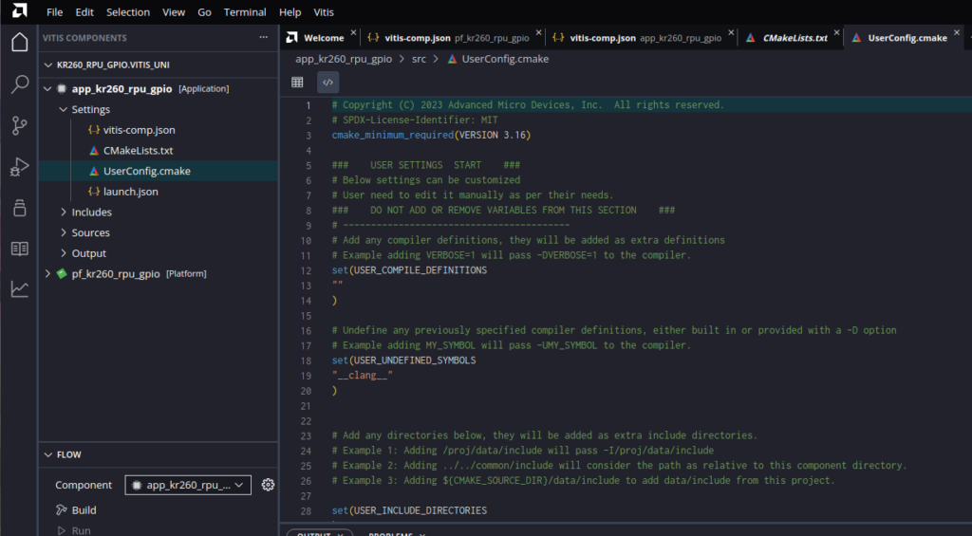Open the Terminal menu

(245, 11)
